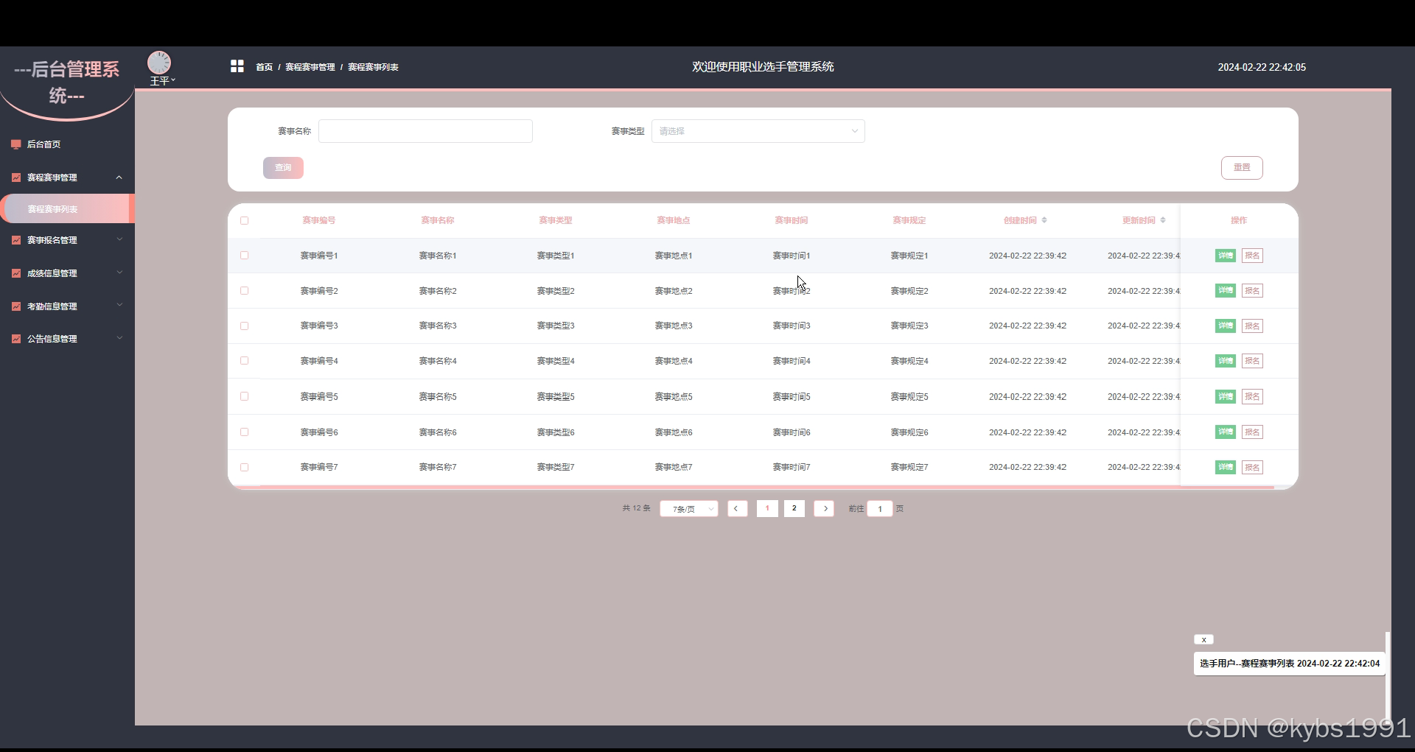Click the 赛事报名管理 chart icon
The width and height of the screenshot is (1415, 752).
[16, 240]
